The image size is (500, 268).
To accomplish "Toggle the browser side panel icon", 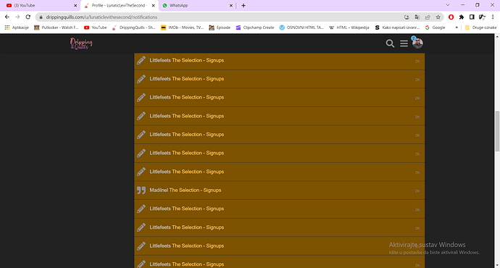I will click(472, 17).
